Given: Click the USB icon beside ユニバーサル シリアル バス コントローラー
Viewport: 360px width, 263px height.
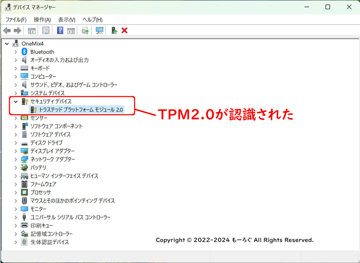Looking at the screenshot, I should tap(24, 217).
